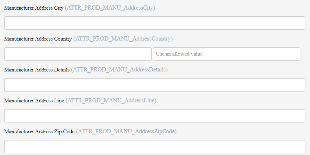Click the Manufacturer Address City input field
310x155 pixels.
pos(155,23)
